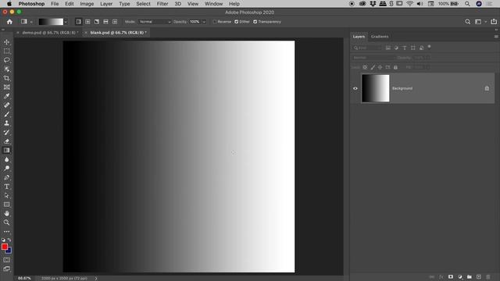The height and width of the screenshot is (281, 500).
Task: Click the Share icon in options bar
Action: pos(494,22)
